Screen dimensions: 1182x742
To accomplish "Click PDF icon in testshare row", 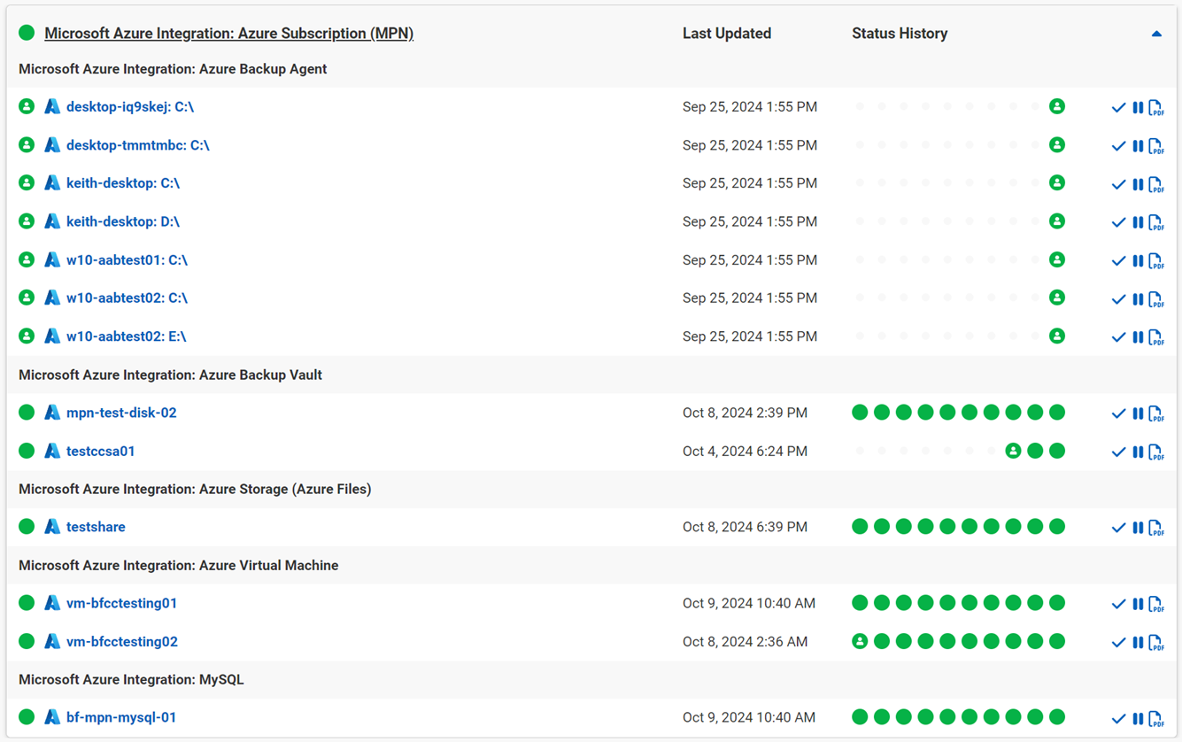I will click(x=1155, y=528).
